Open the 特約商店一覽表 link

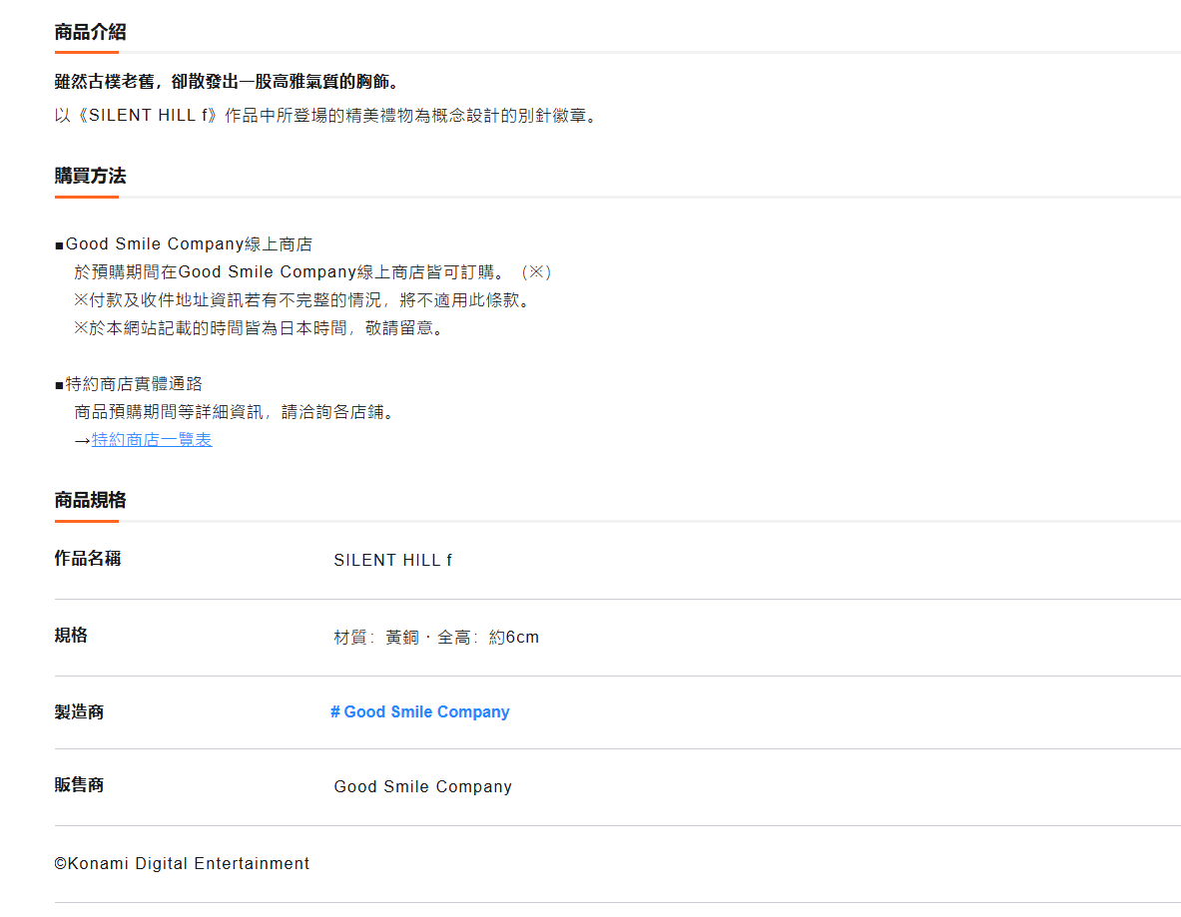[x=152, y=440]
